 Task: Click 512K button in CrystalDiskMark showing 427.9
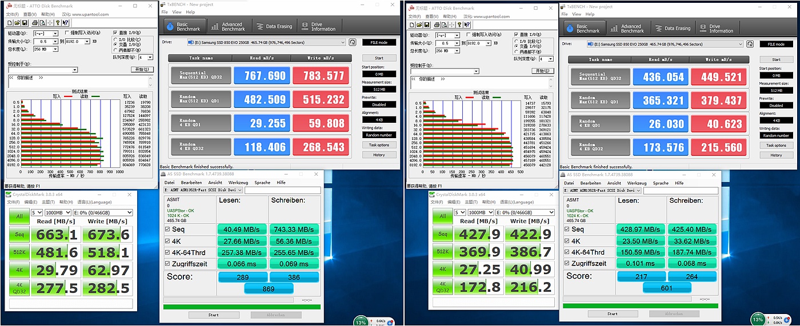tap(442, 252)
